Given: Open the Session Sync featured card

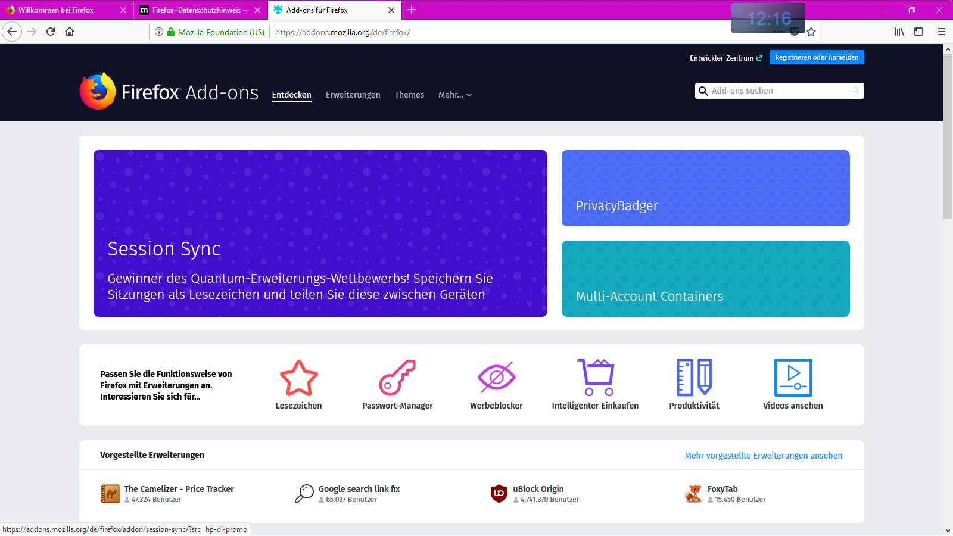Looking at the screenshot, I should click(320, 233).
